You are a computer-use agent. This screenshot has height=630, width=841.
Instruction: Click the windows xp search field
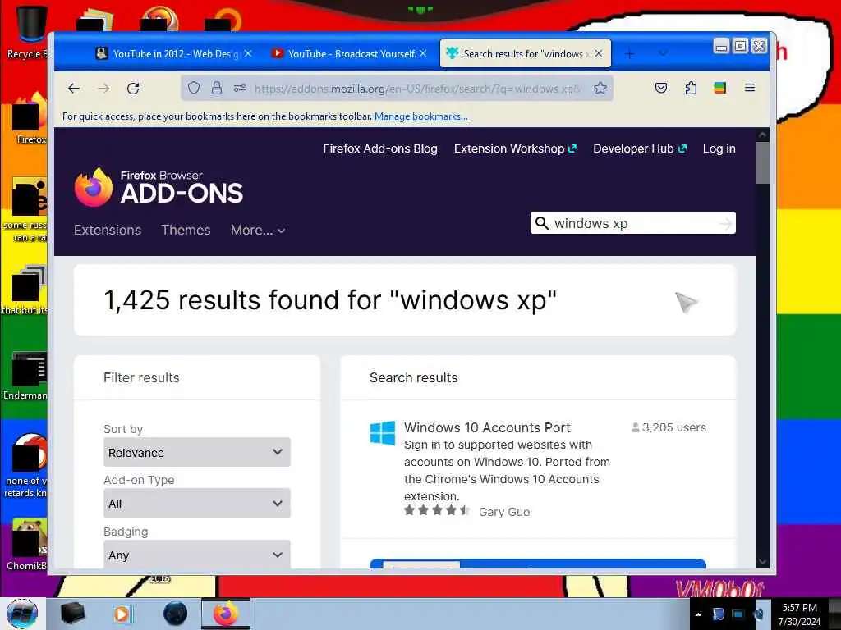(633, 223)
